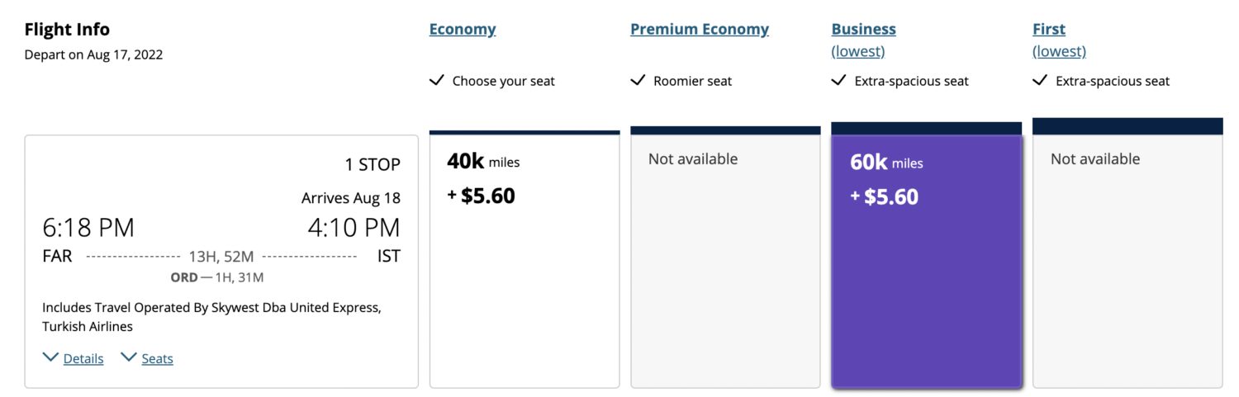1239x397 pixels.
Task: Click the 1 STOP label on flight card
Action: [373, 165]
